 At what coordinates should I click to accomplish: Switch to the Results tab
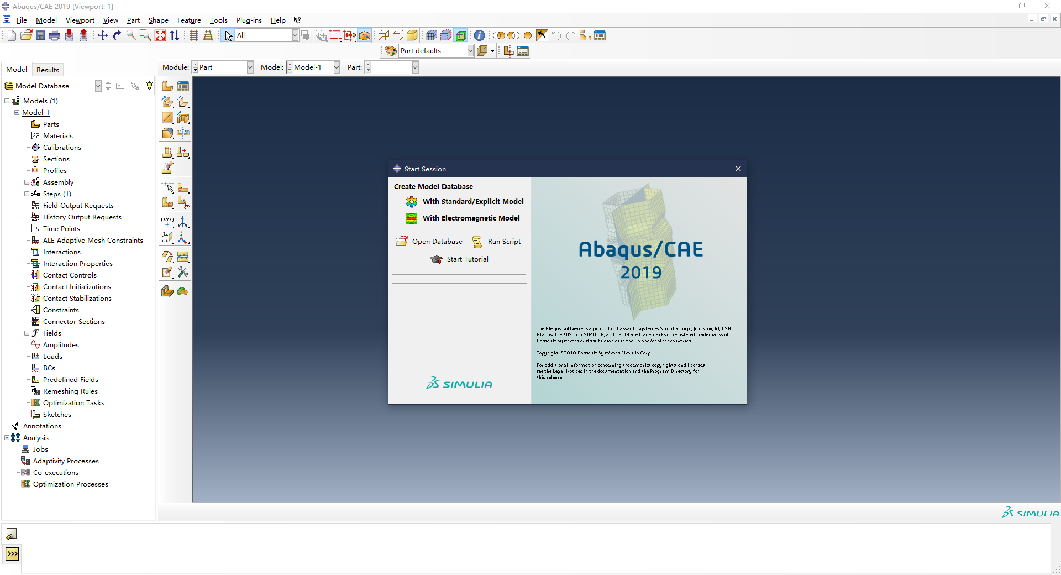coord(48,70)
